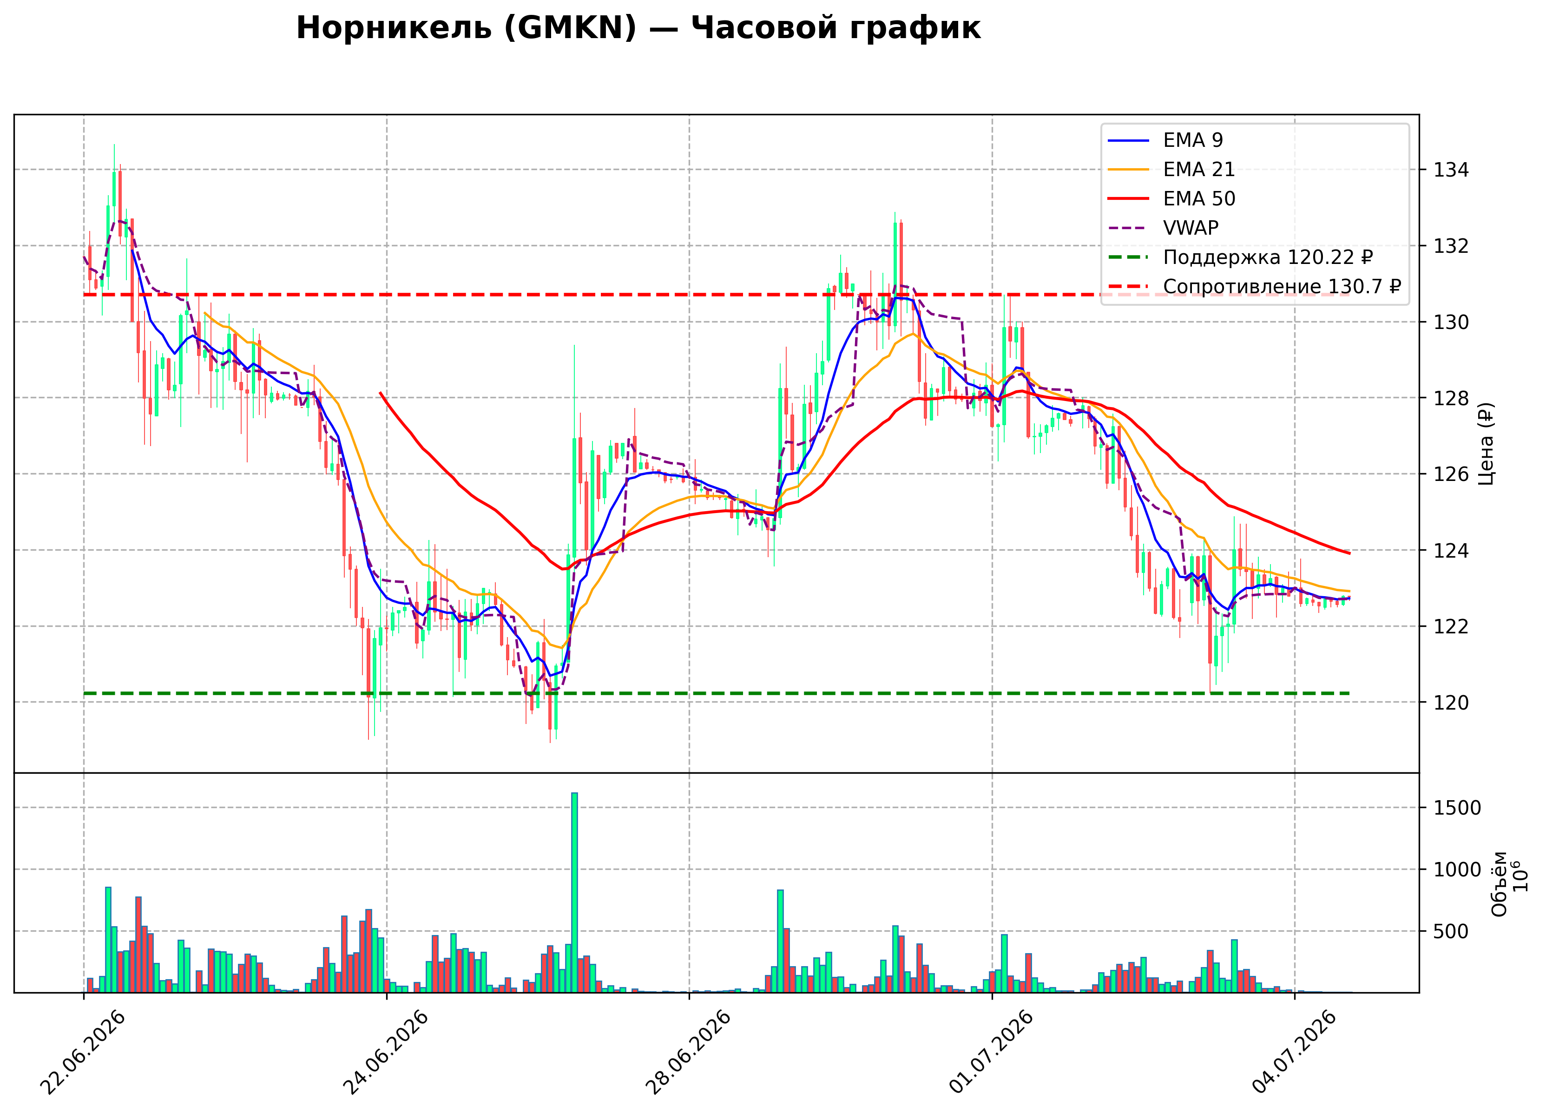1546x1112 pixels.
Task: Click the volume axis value 1000
Action: click(x=1457, y=870)
